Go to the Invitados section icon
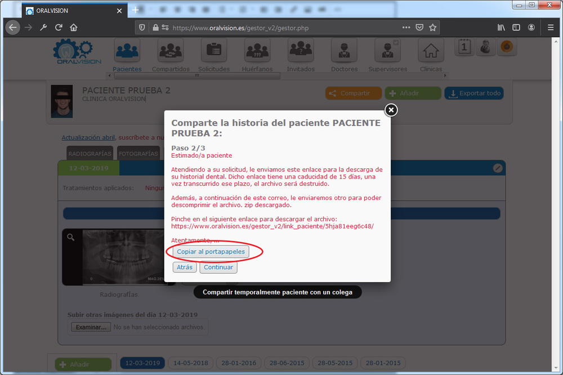The width and height of the screenshot is (563, 375). tap(301, 52)
